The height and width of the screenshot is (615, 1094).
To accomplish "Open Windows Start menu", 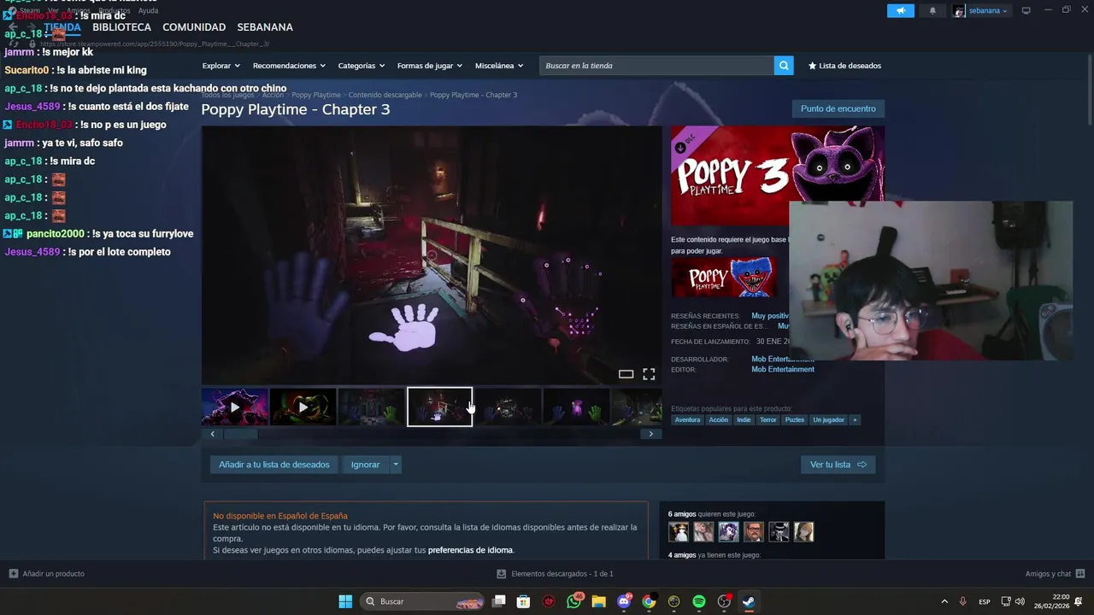I will [x=345, y=601].
